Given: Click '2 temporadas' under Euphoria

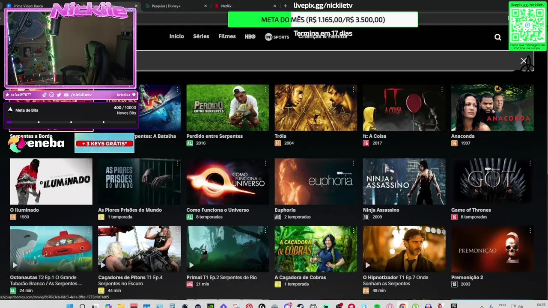Looking at the screenshot, I should (297, 217).
